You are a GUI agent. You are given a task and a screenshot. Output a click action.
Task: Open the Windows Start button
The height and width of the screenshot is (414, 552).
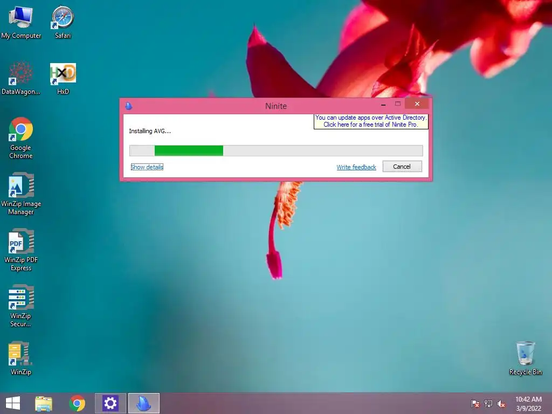(13, 403)
